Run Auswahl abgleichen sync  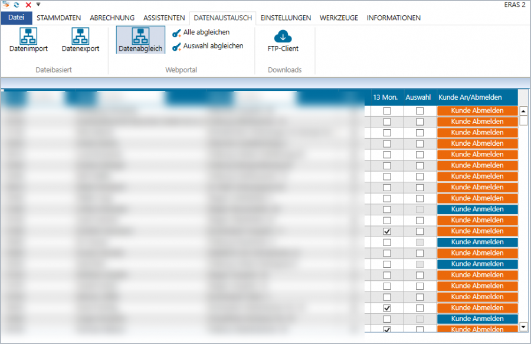pyautogui.click(x=208, y=46)
